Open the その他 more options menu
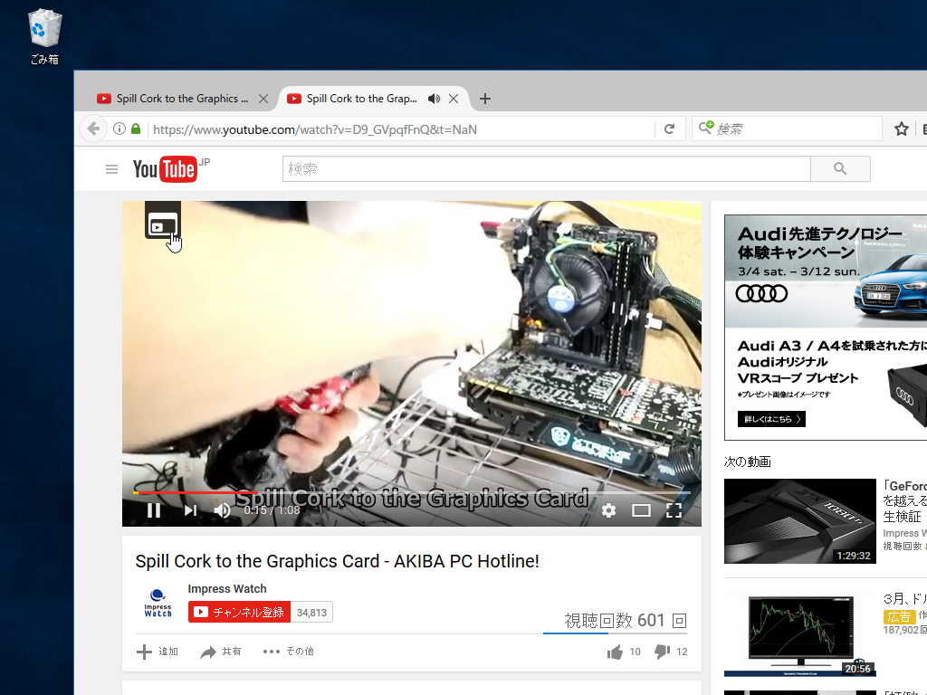The height and width of the screenshot is (695, 927). click(289, 652)
